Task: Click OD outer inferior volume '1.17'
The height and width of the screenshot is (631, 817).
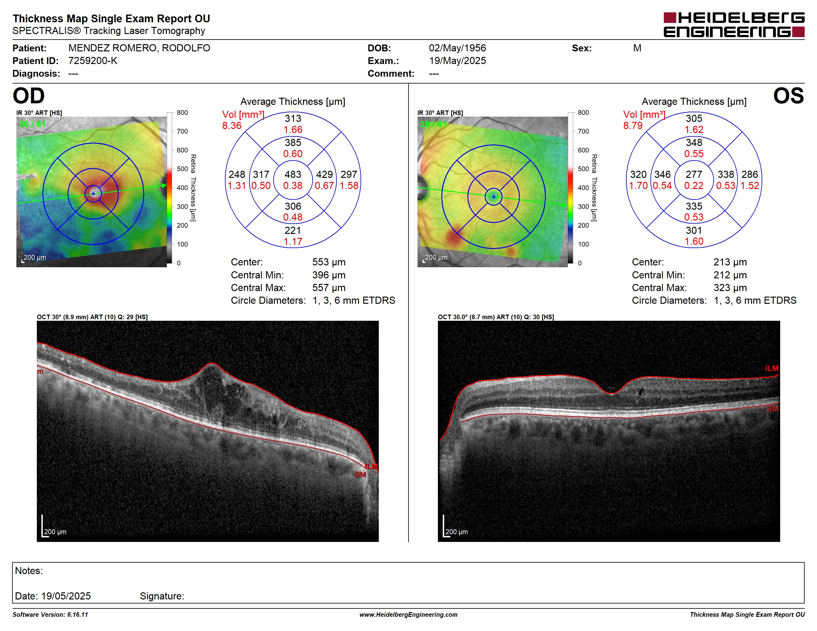Action: point(292,242)
